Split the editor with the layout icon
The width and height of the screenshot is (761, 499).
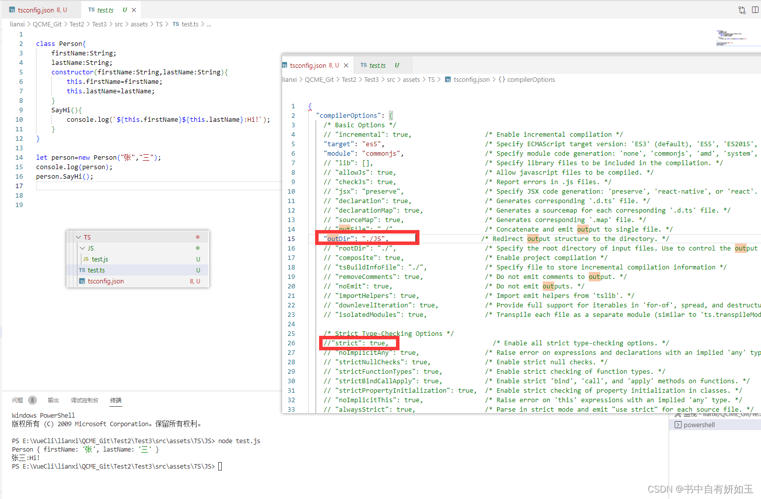coord(755,10)
